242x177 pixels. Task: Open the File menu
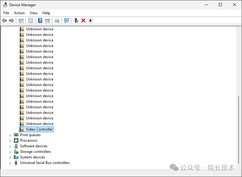pos(6,13)
